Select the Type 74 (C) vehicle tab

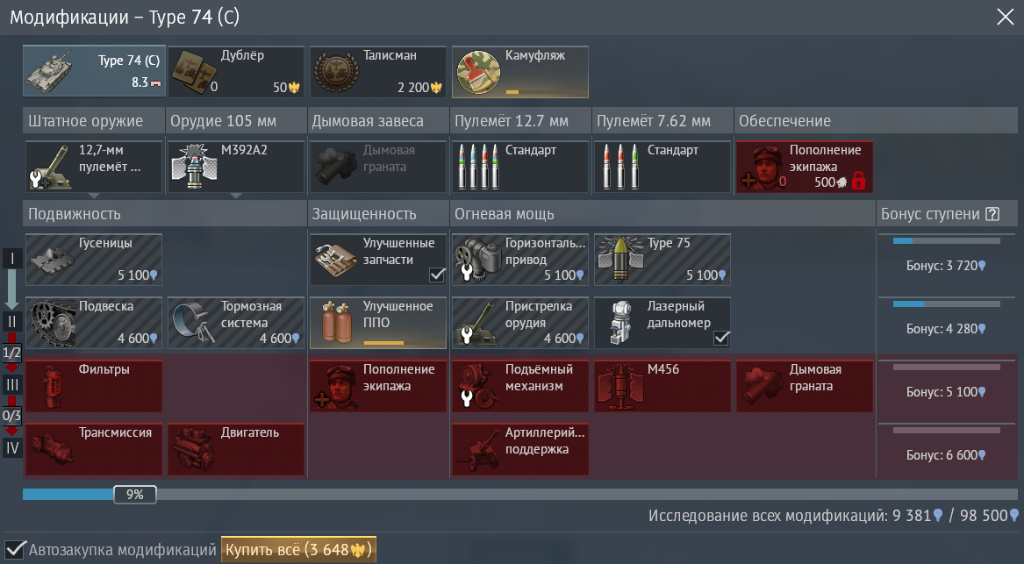[94, 72]
